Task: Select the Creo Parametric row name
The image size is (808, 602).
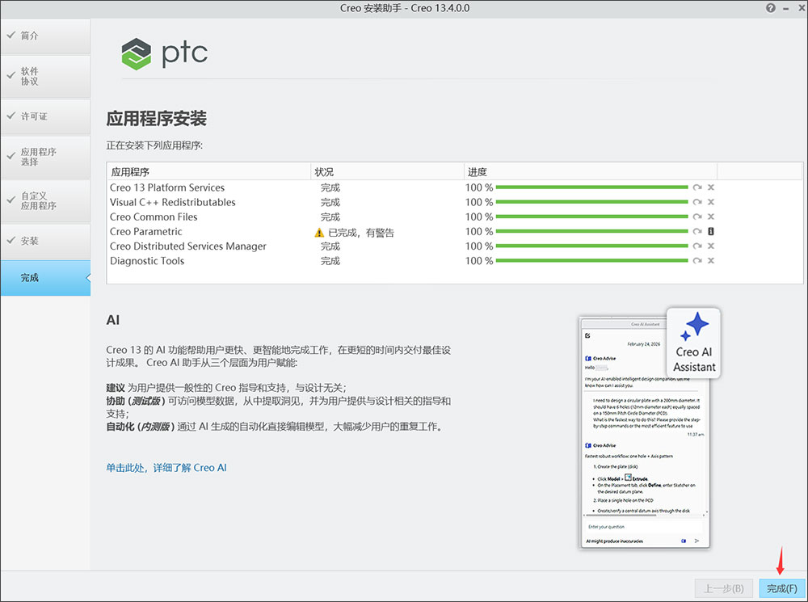Action: pos(145,231)
